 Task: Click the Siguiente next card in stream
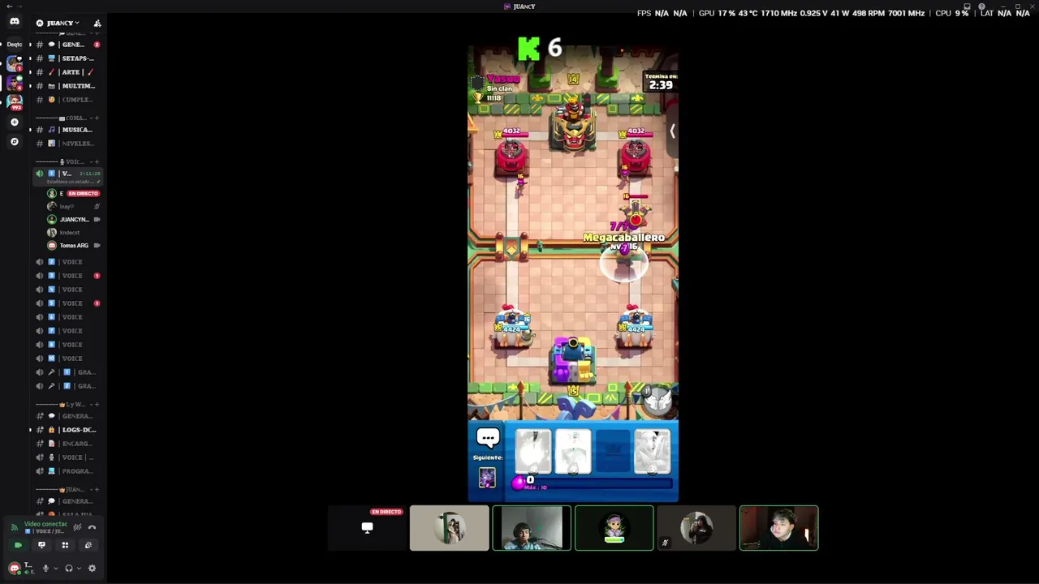tap(487, 478)
